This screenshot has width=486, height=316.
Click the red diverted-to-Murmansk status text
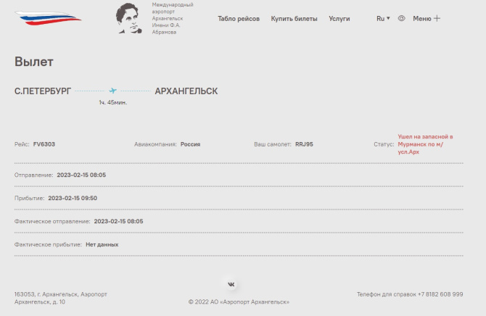pyautogui.click(x=425, y=144)
